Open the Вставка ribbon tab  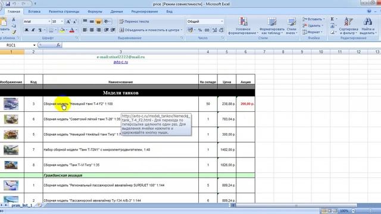click(35, 12)
